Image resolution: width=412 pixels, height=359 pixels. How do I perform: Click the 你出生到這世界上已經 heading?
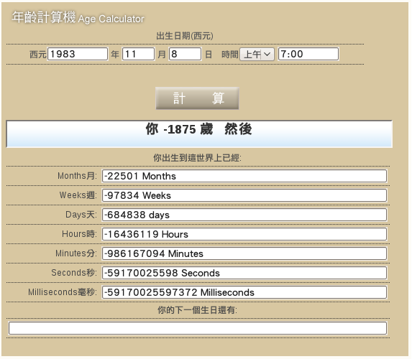[197, 158]
